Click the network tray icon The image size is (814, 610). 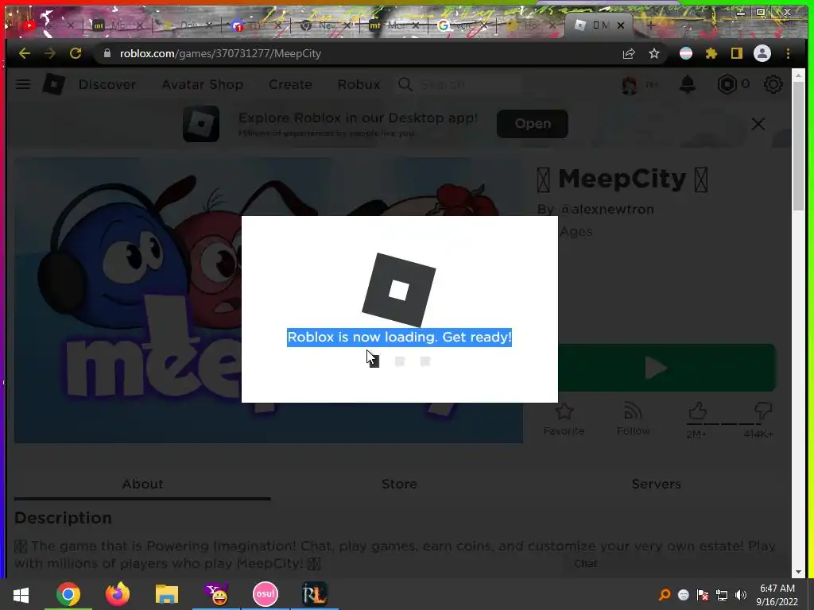722,595
